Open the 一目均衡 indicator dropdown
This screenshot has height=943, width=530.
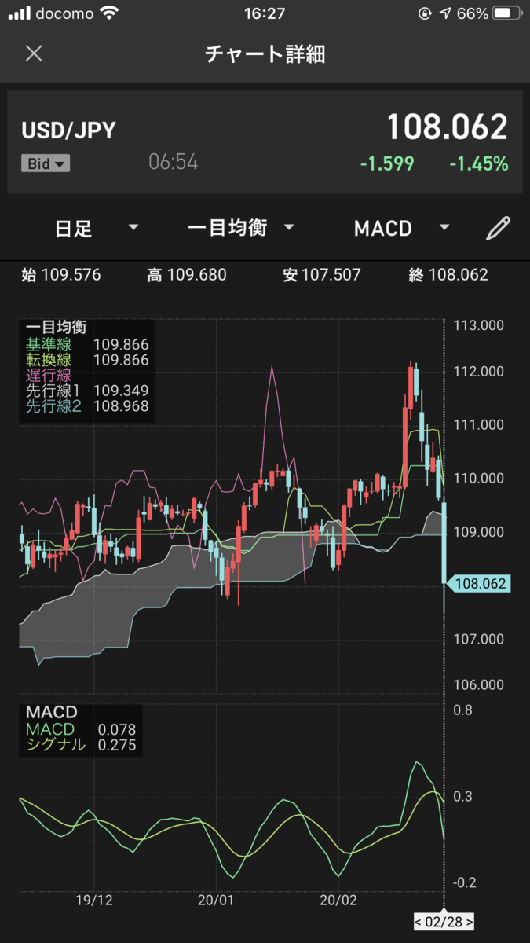point(240,228)
